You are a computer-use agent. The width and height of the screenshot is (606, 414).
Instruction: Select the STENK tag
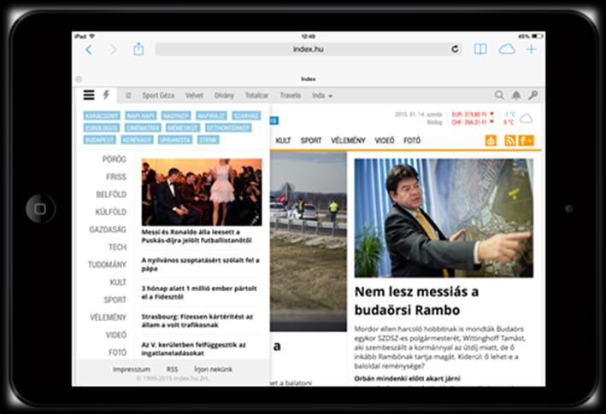pyautogui.click(x=209, y=140)
